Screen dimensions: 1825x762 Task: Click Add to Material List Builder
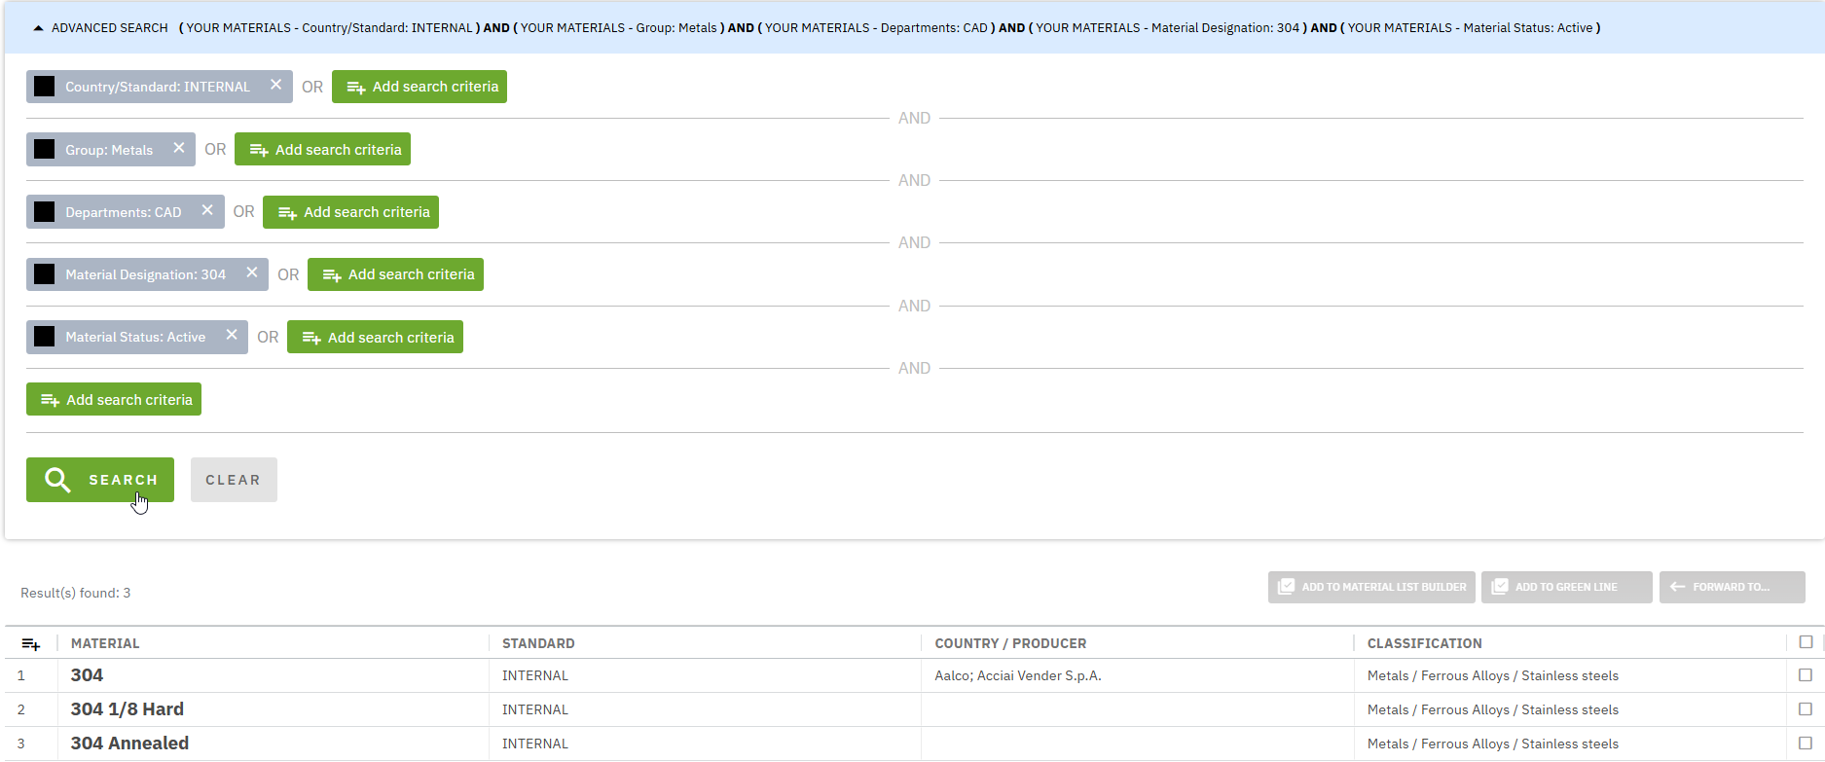(1371, 587)
